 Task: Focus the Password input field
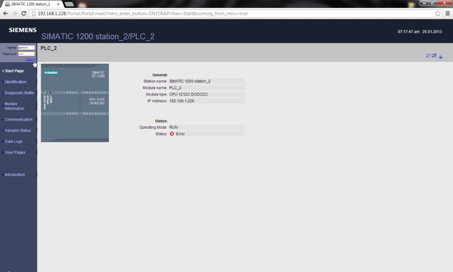(26, 54)
